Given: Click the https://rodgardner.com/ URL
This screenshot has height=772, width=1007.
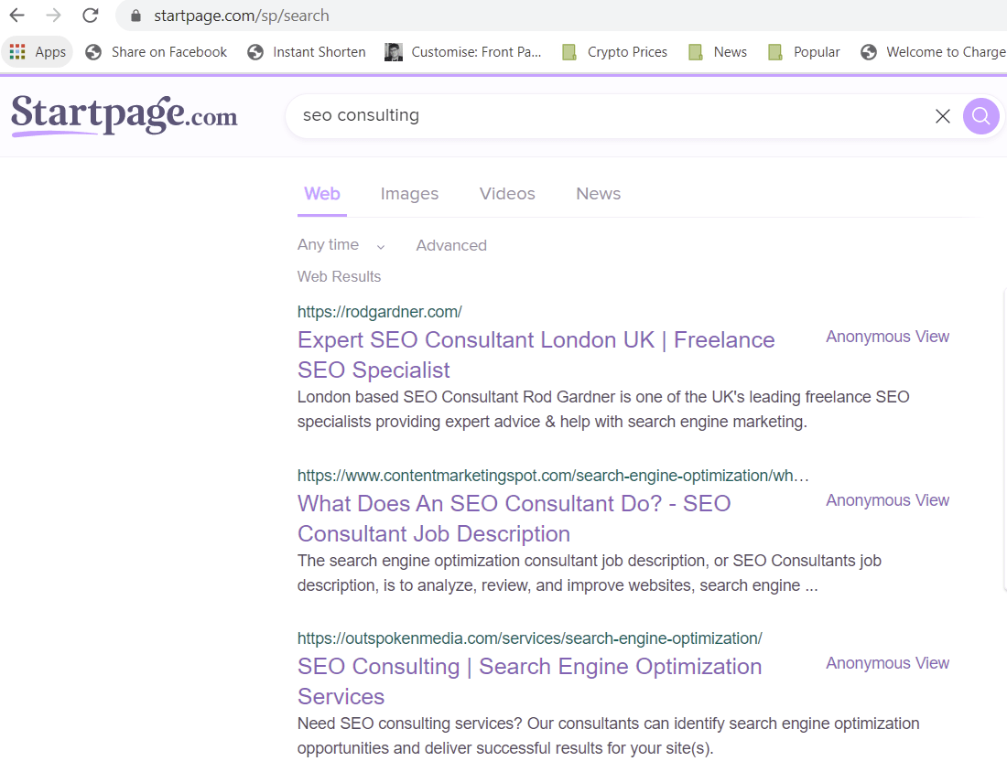Looking at the screenshot, I should pyautogui.click(x=379, y=312).
